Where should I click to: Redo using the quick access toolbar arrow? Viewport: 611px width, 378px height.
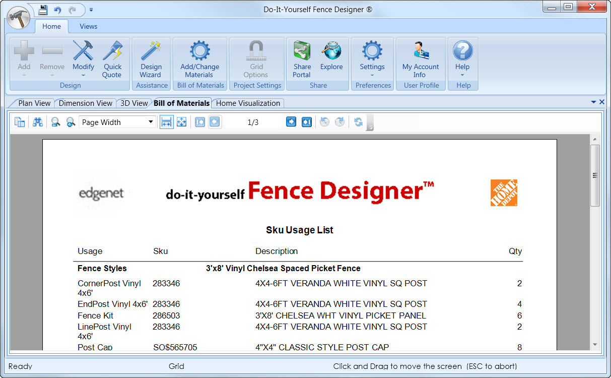coord(73,10)
